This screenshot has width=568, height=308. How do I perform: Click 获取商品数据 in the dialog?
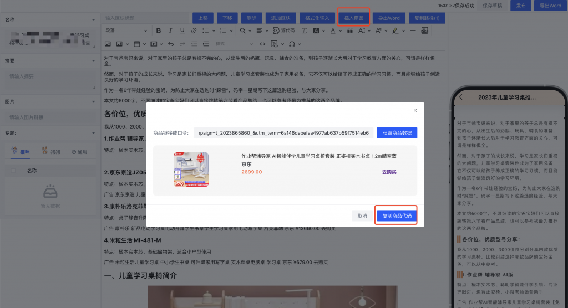click(x=397, y=133)
